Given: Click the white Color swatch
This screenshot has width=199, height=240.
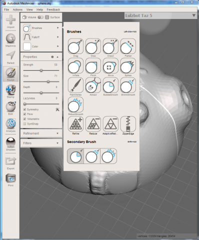Looking at the screenshot, I should pyautogui.click(x=27, y=46).
